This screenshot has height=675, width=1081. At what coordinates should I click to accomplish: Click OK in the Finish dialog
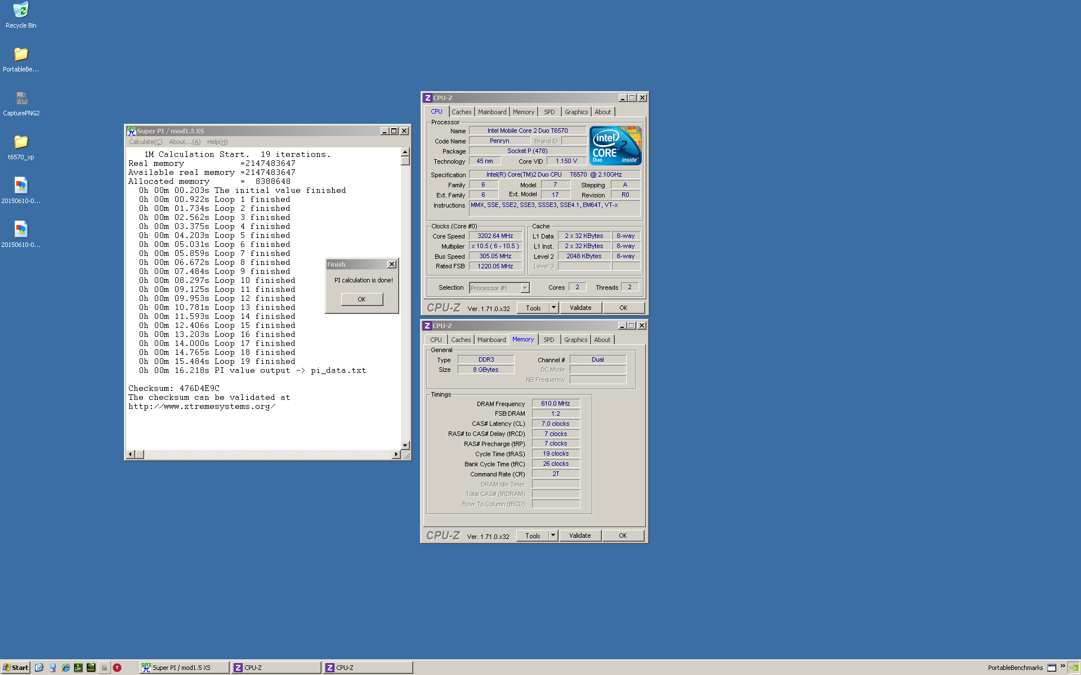361,299
